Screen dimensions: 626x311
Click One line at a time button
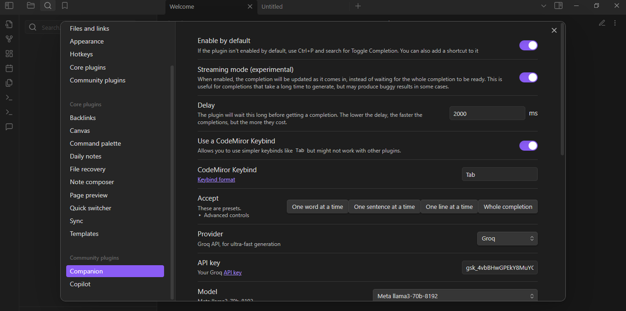pos(449,206)
